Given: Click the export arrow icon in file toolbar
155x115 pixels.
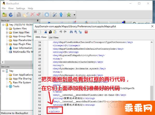Looking at the screenshot, I should pos(124,22).
